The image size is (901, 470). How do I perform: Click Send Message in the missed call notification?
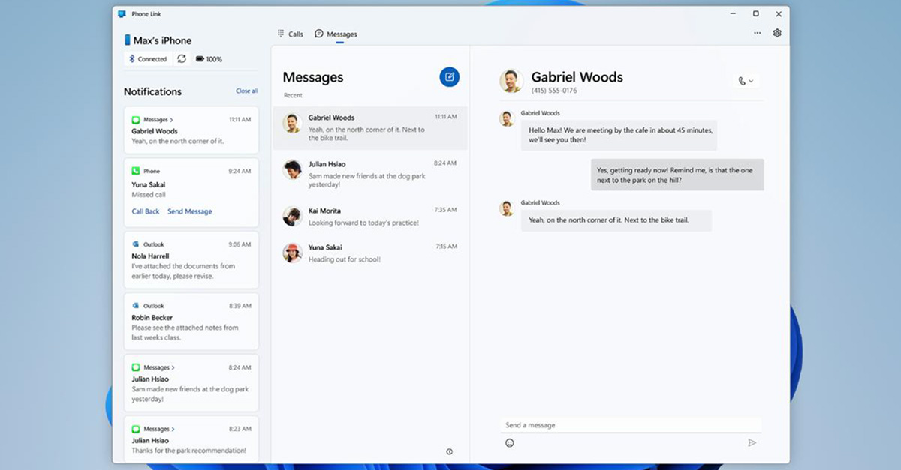pyautogui.click(x=190, y=211)
